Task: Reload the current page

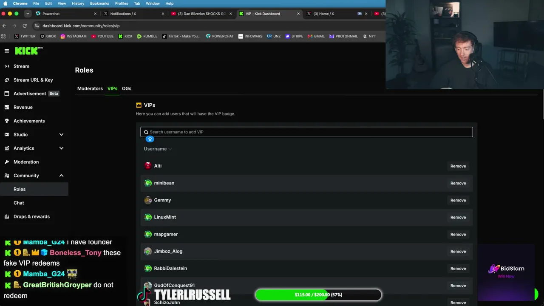Action: tap(25, 25)
